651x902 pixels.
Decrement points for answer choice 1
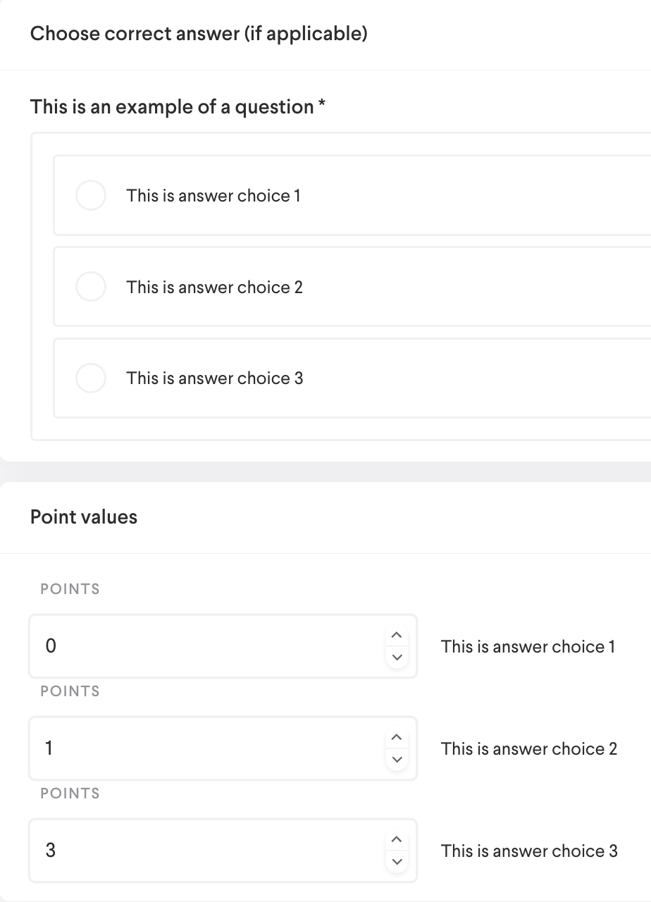tap(397, 657)
